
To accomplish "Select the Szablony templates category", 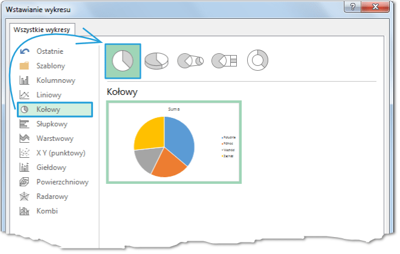I will click(x=50, y=65).
